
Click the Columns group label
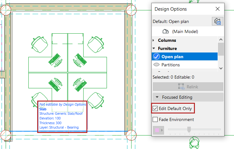coord(167,40)
